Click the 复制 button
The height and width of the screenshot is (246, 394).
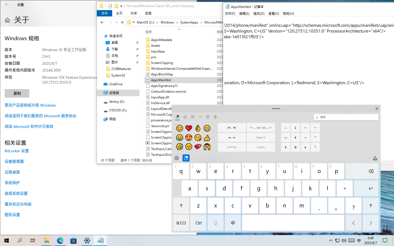pos(17,93)
